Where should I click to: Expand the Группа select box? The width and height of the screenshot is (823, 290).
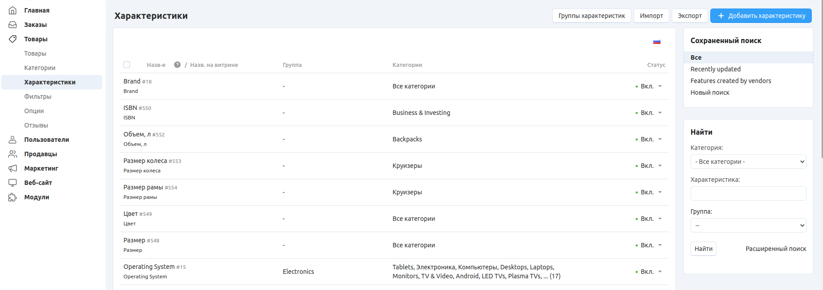[x=748, y=225]
